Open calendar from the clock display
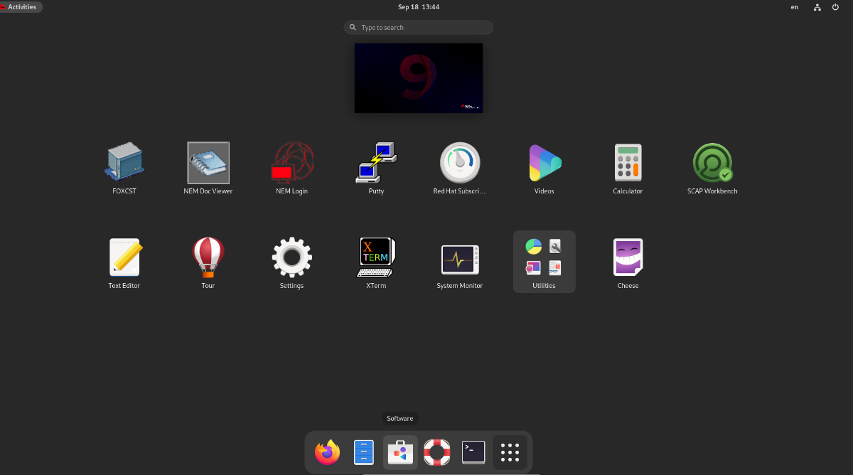The width and height of the screenshot is (853, 475). tap(419, 7)
